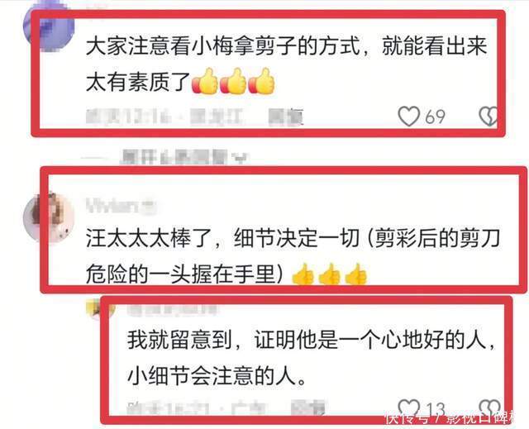The image size is (529, 429).
Task: Click the 影视口碑榜 watermark text
Action: (486, 418)
